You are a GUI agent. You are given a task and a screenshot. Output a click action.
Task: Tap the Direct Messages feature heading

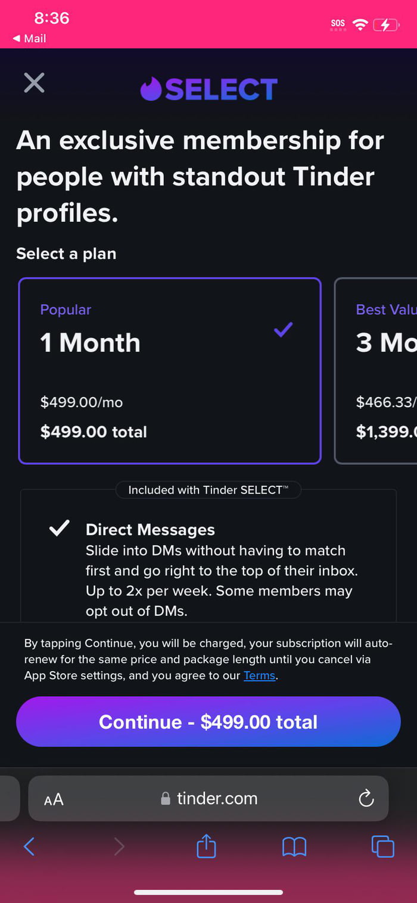[x=150, y=529]
